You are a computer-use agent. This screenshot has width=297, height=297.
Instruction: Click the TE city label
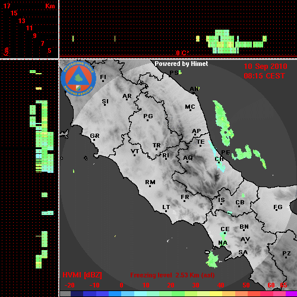click(x=201, y=142)
